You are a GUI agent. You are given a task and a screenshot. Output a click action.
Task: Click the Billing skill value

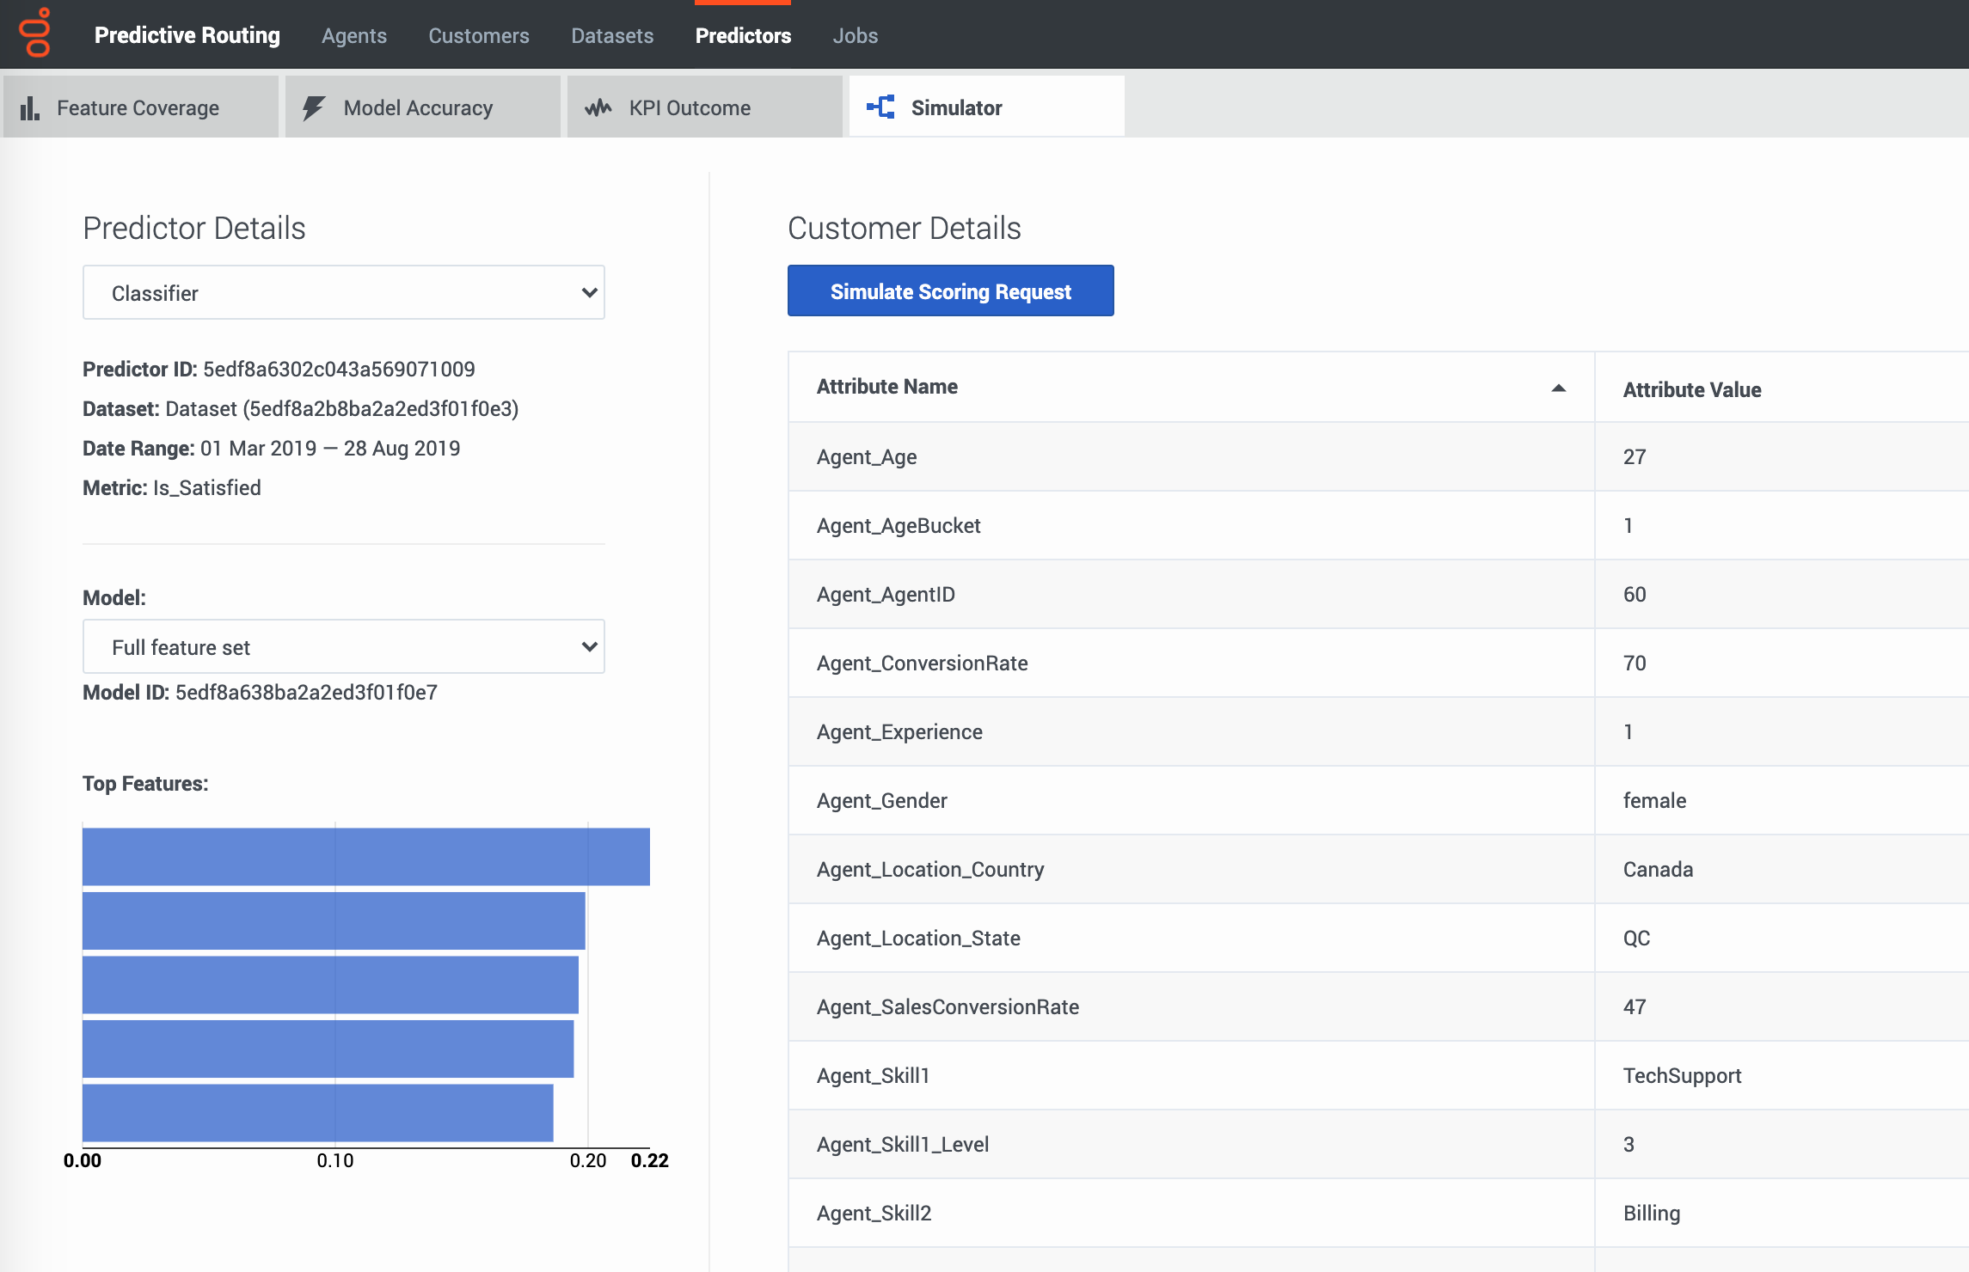(1652, 1213)
